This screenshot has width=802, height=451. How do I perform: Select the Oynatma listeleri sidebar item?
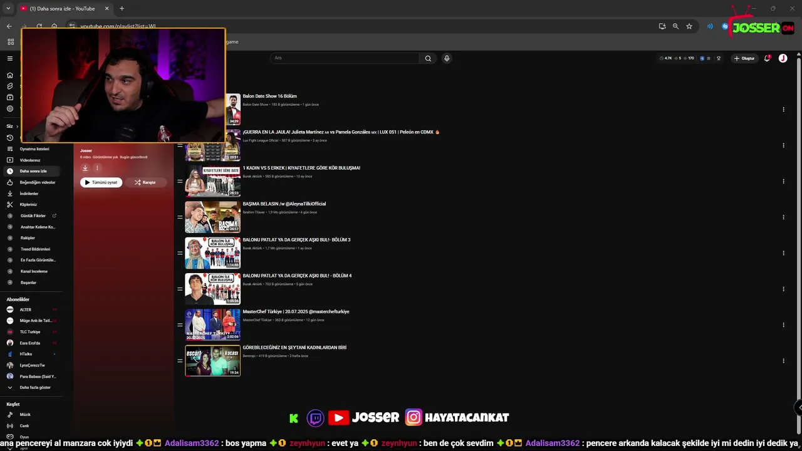pyautogui.click(x=34, y=149)
